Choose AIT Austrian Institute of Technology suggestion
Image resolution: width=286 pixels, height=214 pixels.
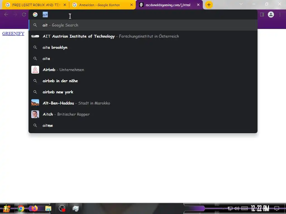pyautogui.click(x=143, y=36)
